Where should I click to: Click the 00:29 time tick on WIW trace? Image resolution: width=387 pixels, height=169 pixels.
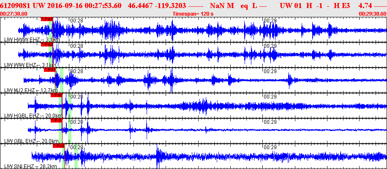[270, 46]
